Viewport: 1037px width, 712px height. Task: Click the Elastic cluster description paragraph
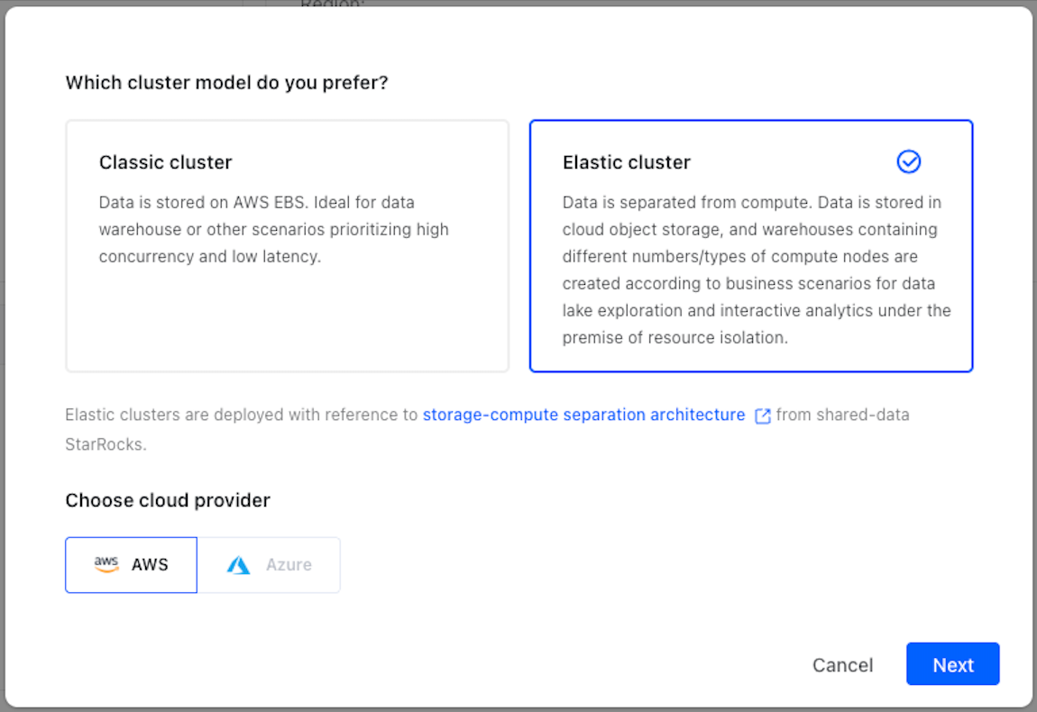[756, 270]
